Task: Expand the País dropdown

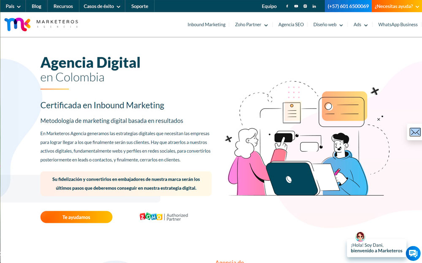Action: coord(13,6)
